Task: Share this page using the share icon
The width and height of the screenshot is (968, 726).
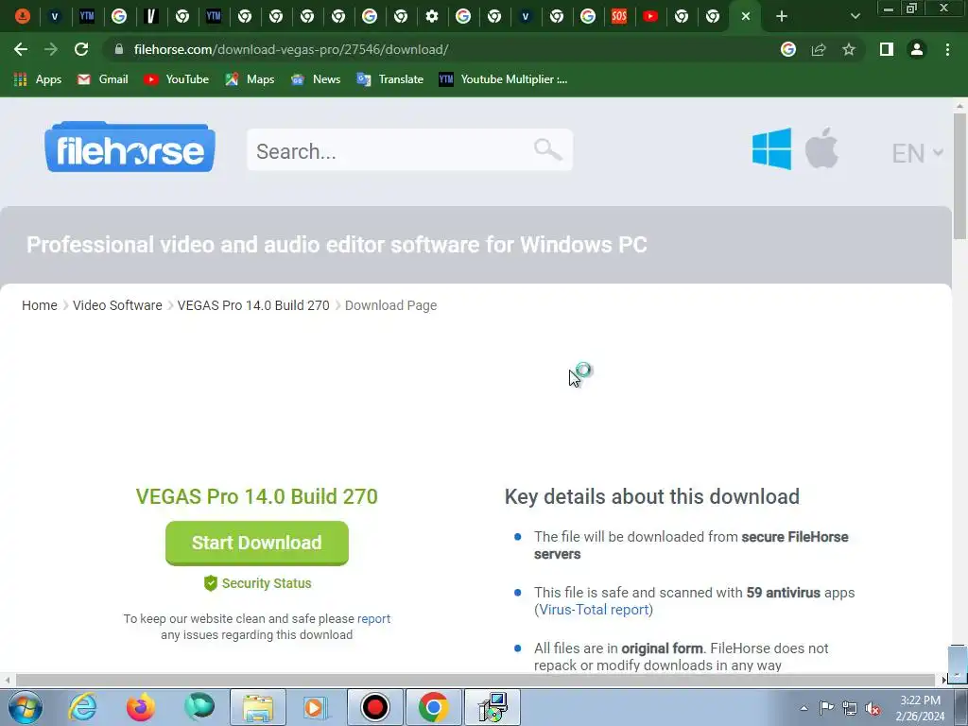Action: coord(819,49)
